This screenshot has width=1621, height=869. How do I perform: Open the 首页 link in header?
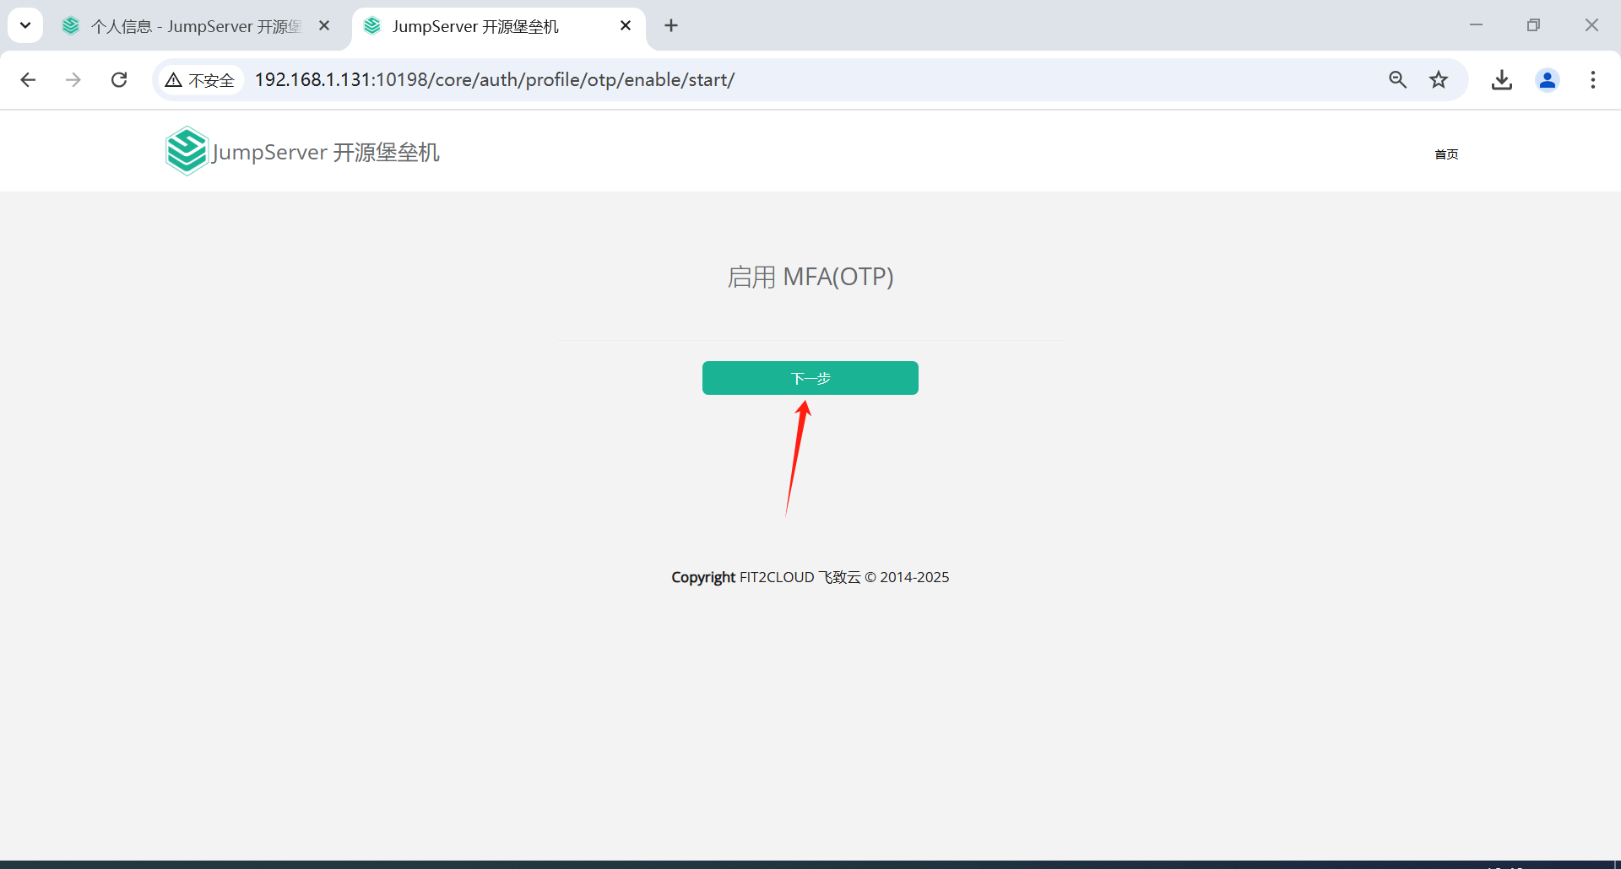click(1446, 154)
